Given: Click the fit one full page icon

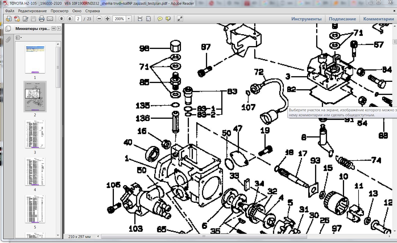Looking at the screenshot, I should coord(148,19).
